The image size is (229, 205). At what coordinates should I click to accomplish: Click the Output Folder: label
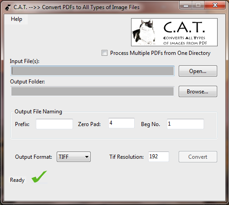click(x=27, y=82)
